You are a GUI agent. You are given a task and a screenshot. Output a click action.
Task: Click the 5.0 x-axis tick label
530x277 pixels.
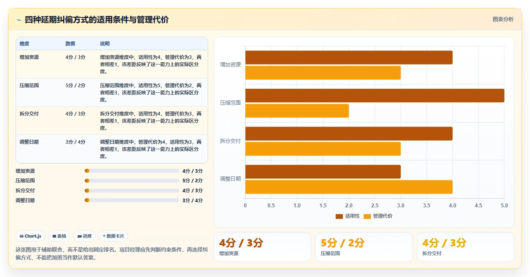tap(504, 205)
